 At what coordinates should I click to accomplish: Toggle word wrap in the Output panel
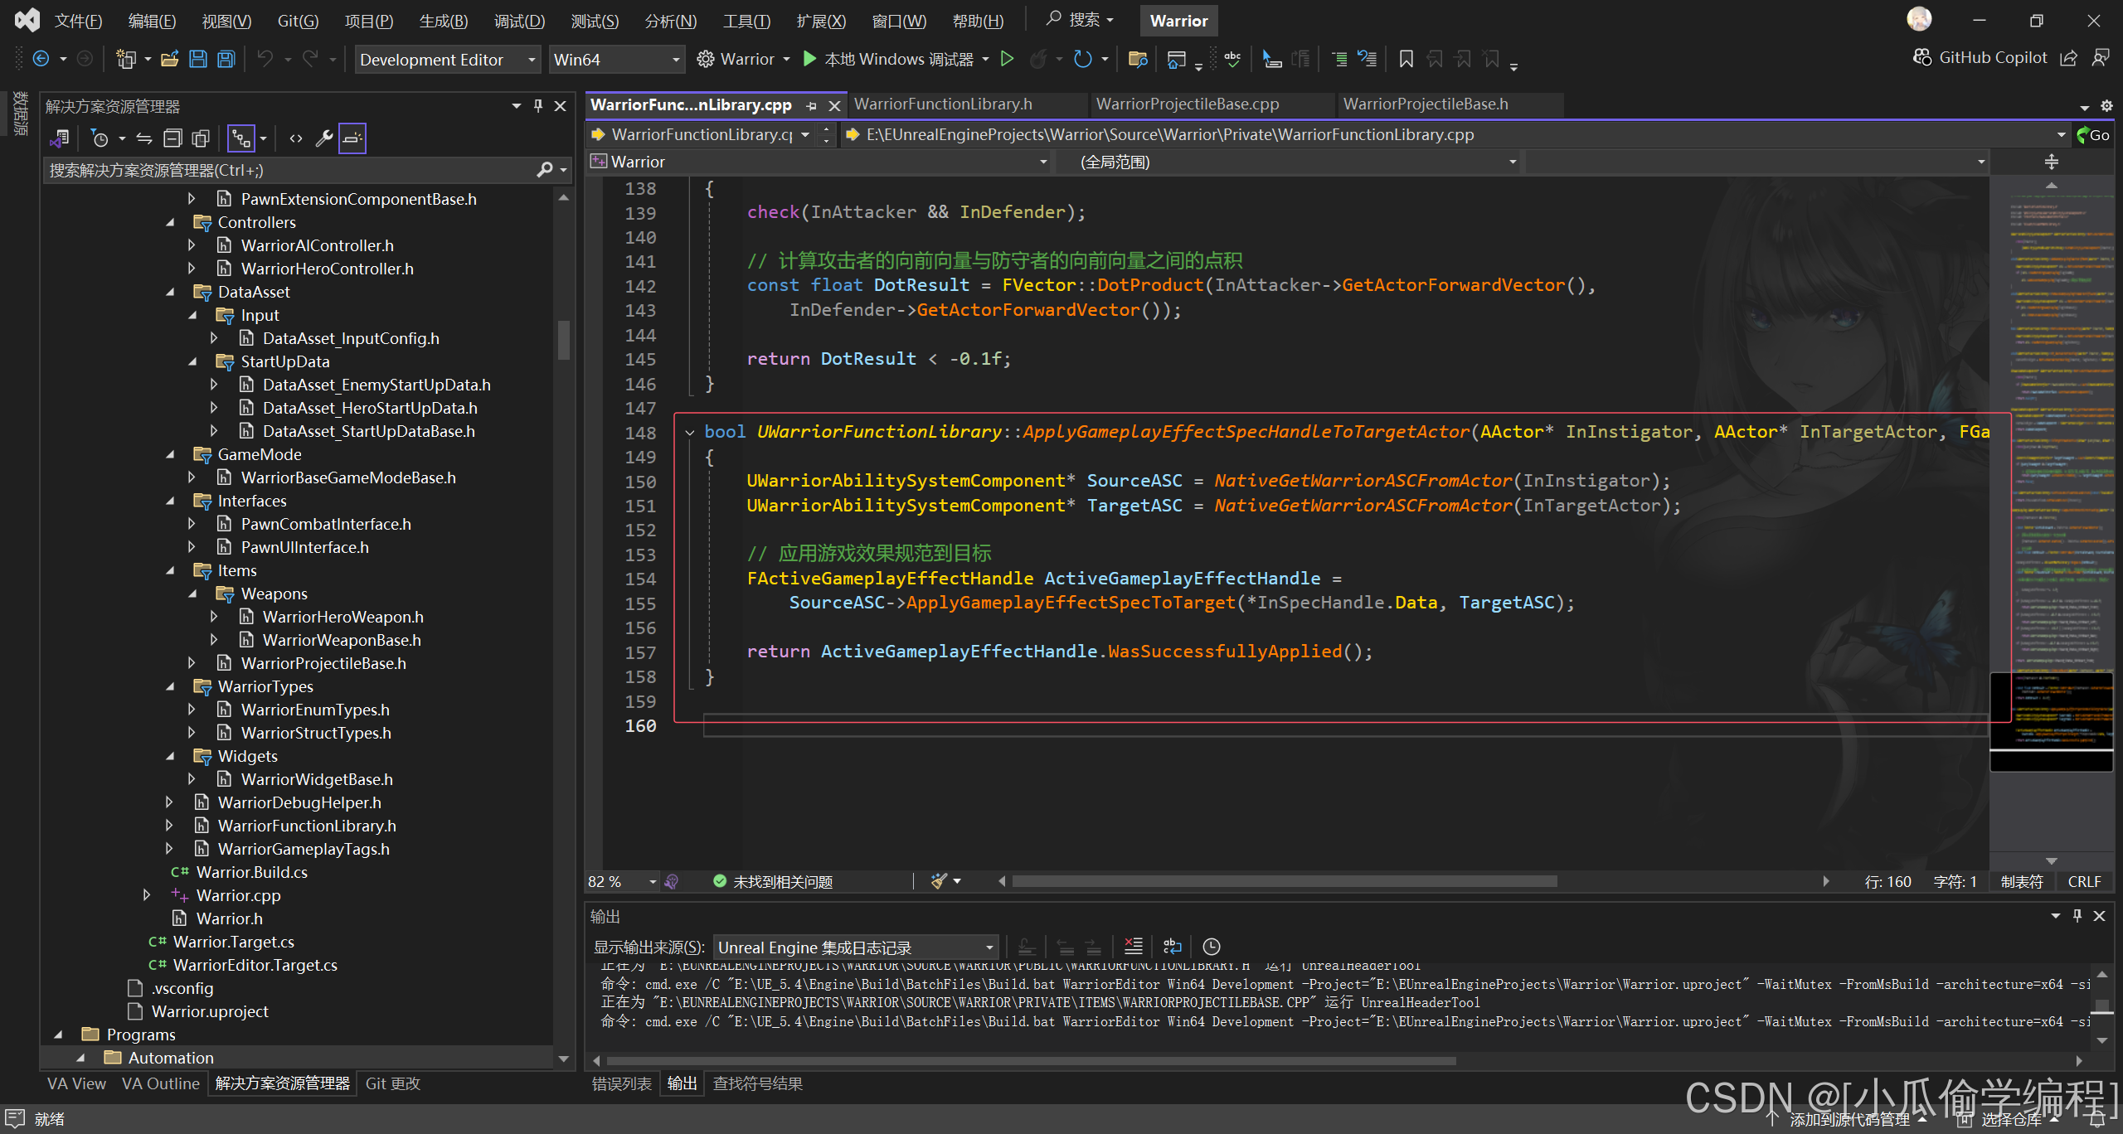1172,947
